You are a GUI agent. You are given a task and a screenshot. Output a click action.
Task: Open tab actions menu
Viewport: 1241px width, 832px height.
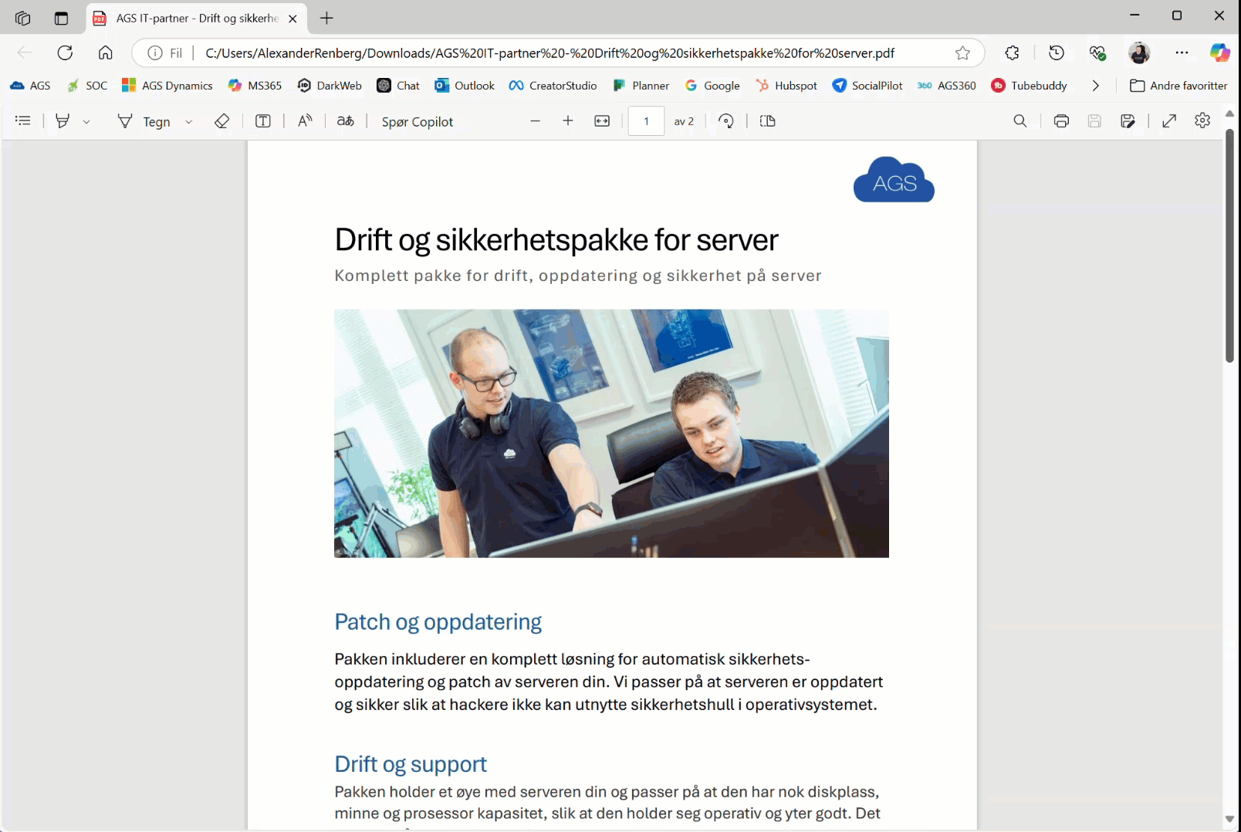(61, 18)
